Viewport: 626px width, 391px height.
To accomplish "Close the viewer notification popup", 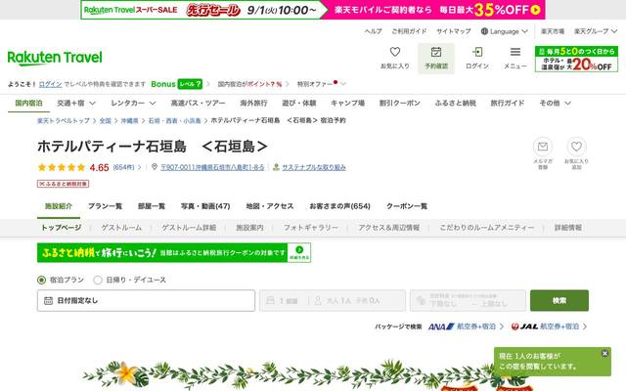I will pos(604,353).
